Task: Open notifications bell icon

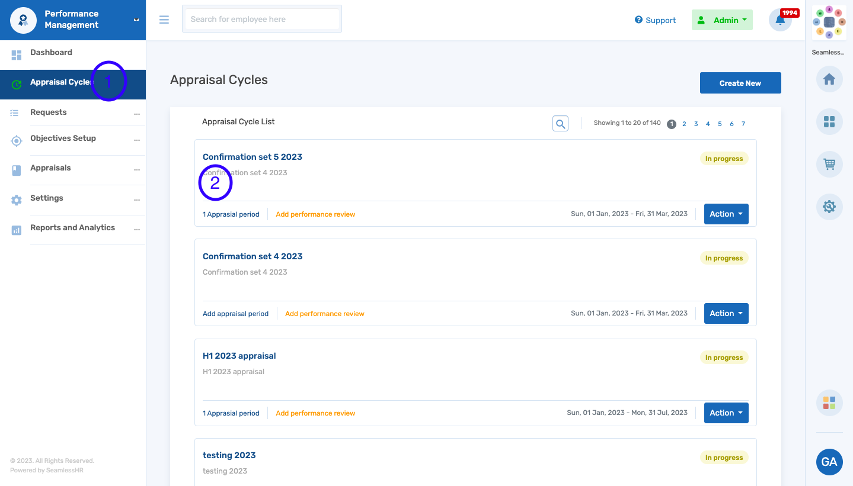Action: click(x=780, y=20)
